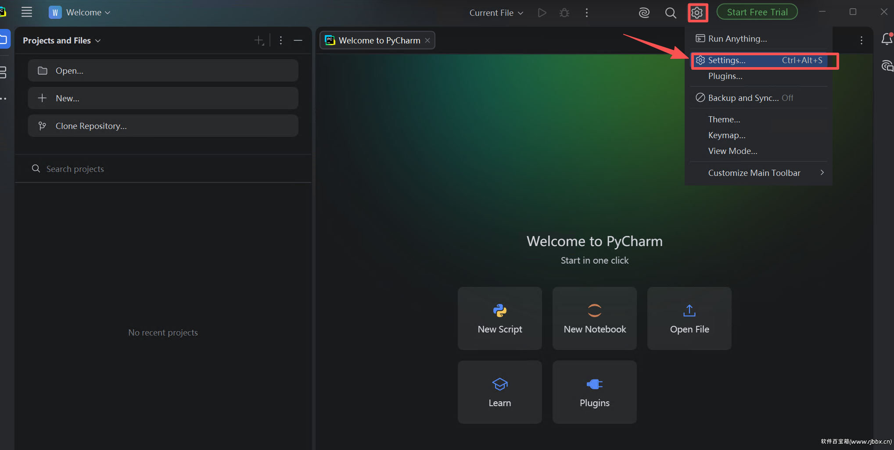Image resolution: width=894 pixels, height=450 pixels.
Task: Click the gear icon beside Settings
Action: [700, 60]
